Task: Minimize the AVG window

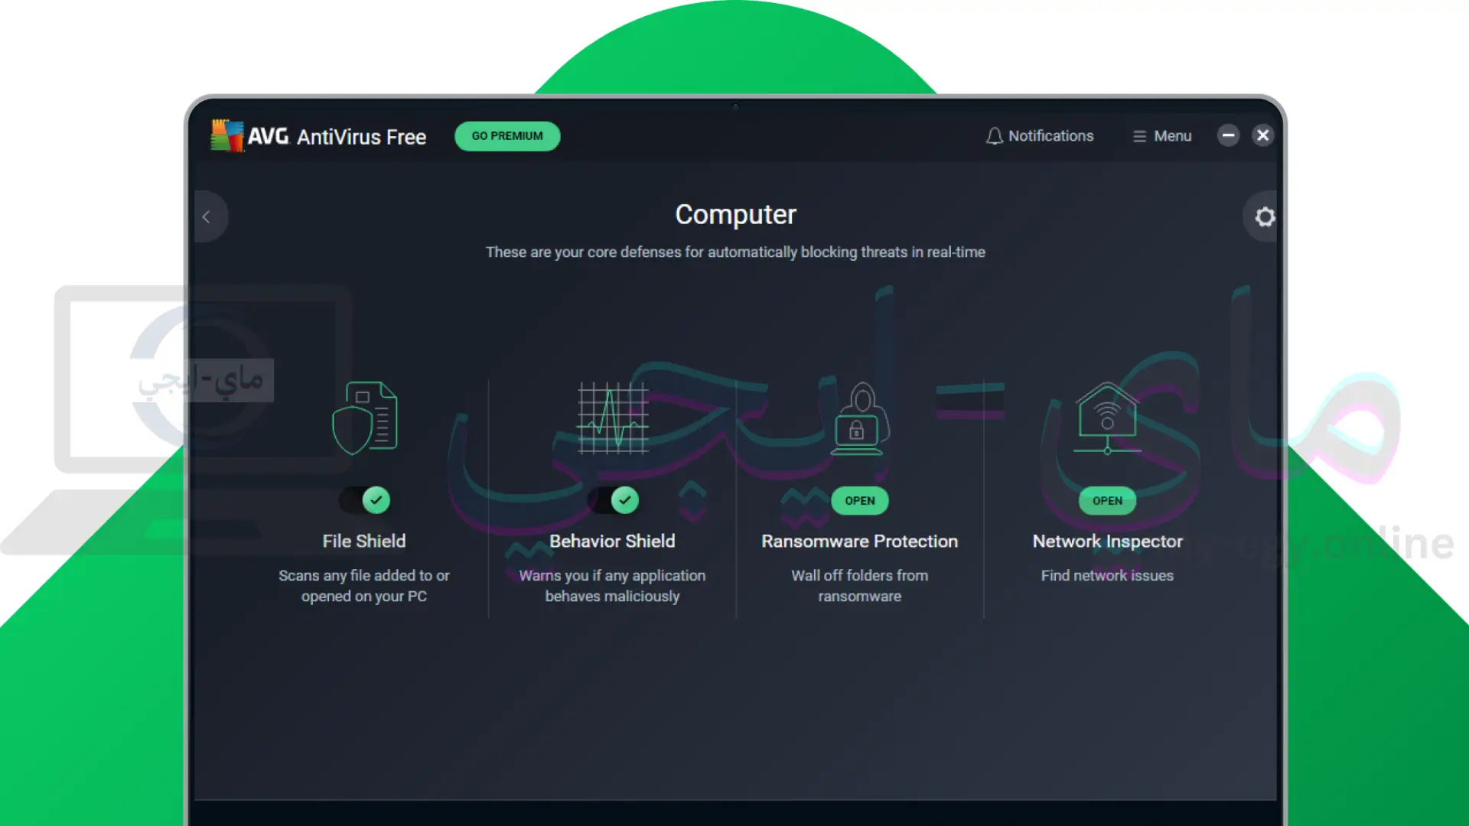Action: tap(1228, 135)
